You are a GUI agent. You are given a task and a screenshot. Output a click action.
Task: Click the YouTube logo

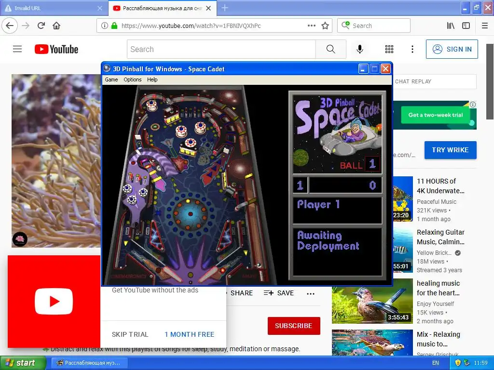pyautogui.click(x=56, y=49)
